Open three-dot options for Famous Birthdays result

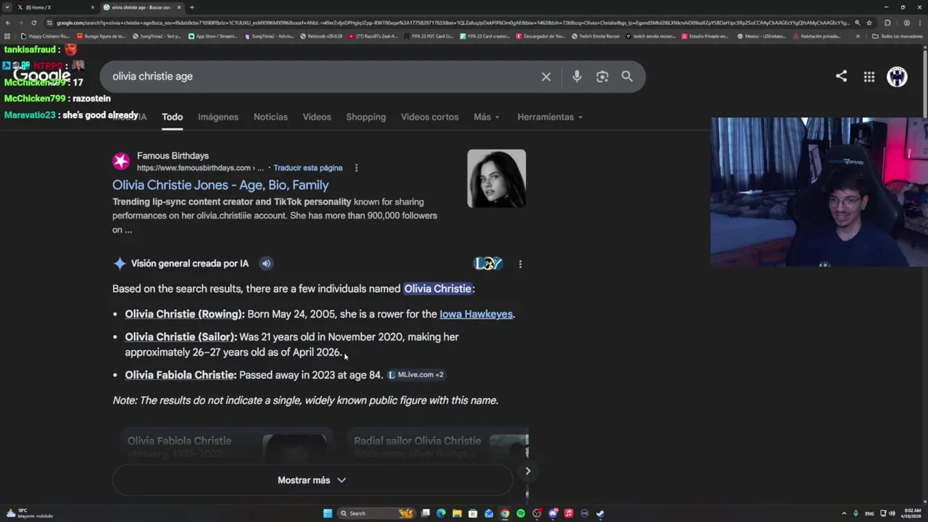click(x=356, y=168)
